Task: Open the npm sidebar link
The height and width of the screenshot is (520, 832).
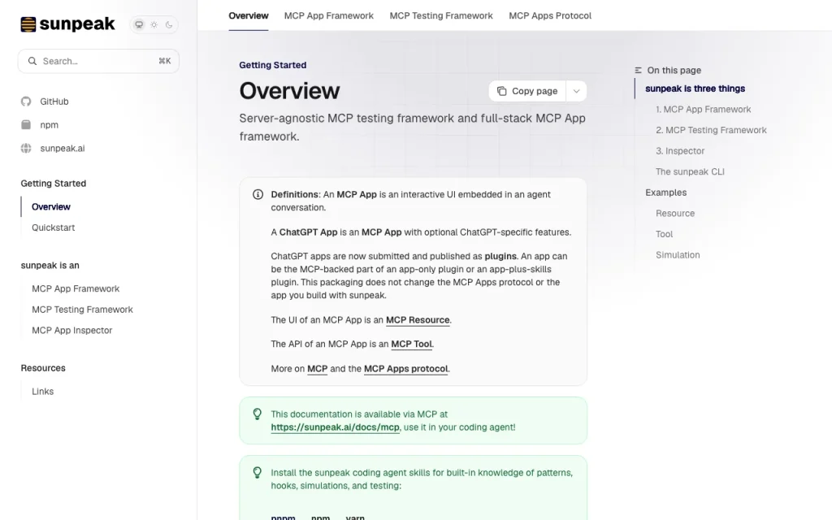Action: (50, 124)
